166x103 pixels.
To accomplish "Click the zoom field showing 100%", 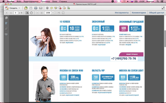I will point(48,13).
